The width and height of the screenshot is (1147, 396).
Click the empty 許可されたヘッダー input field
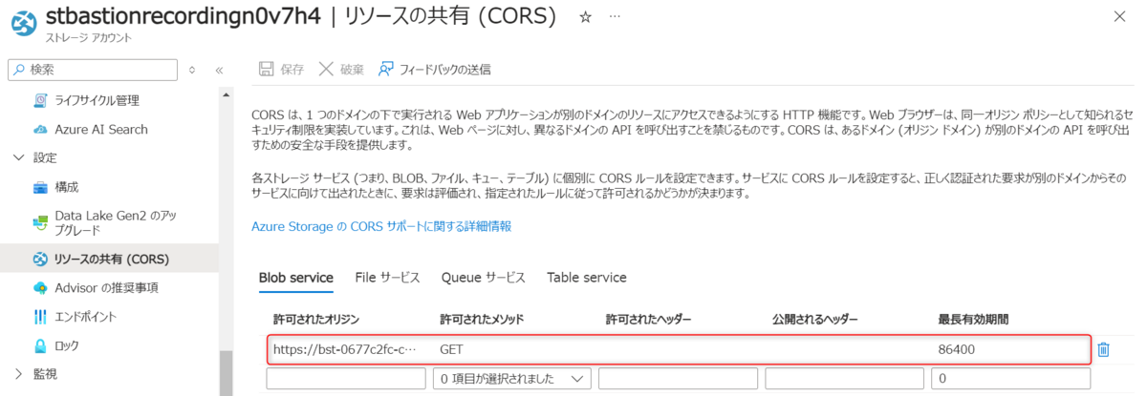[679, 379]
